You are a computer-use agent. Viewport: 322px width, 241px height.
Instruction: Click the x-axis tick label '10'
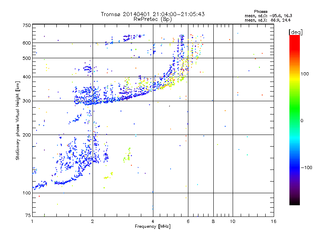click(233, 221)
